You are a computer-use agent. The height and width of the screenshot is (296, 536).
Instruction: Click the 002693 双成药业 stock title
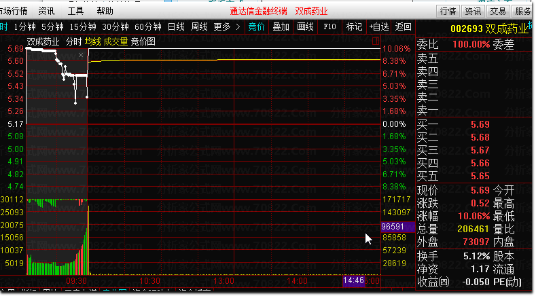pos(489,29)
